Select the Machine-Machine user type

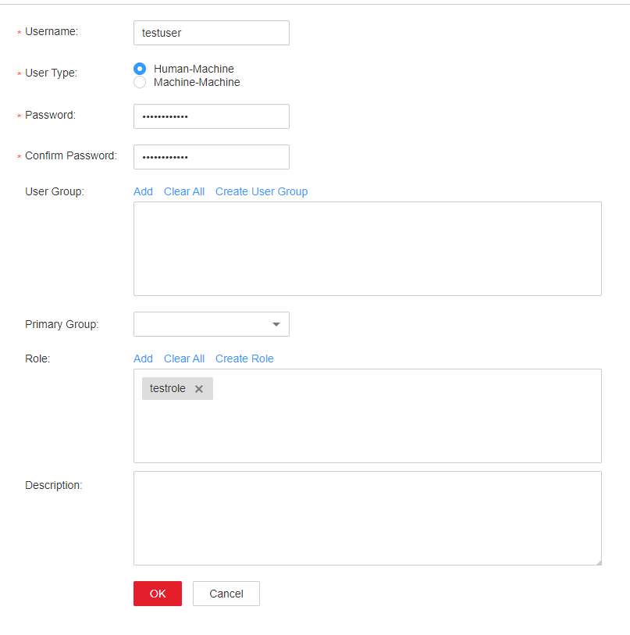pyautogui.click(x=140, y=82)
